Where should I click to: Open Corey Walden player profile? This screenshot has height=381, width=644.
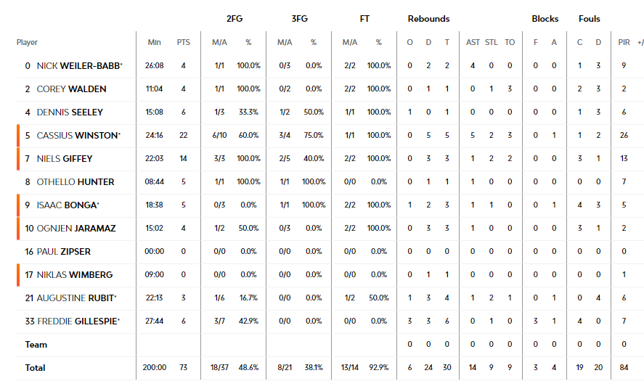tap(71, 89)
